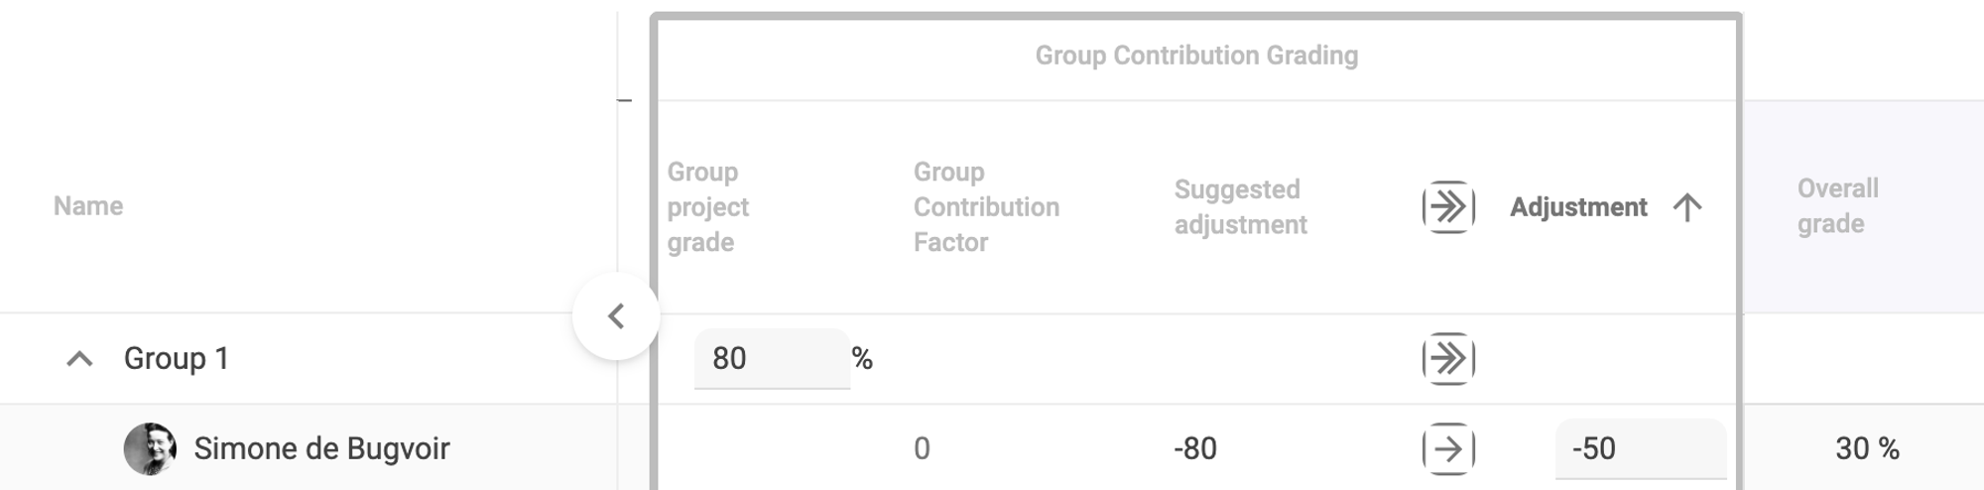
Task: Click the ascending sort arrow beside Adjustment
Action: 1686,207
